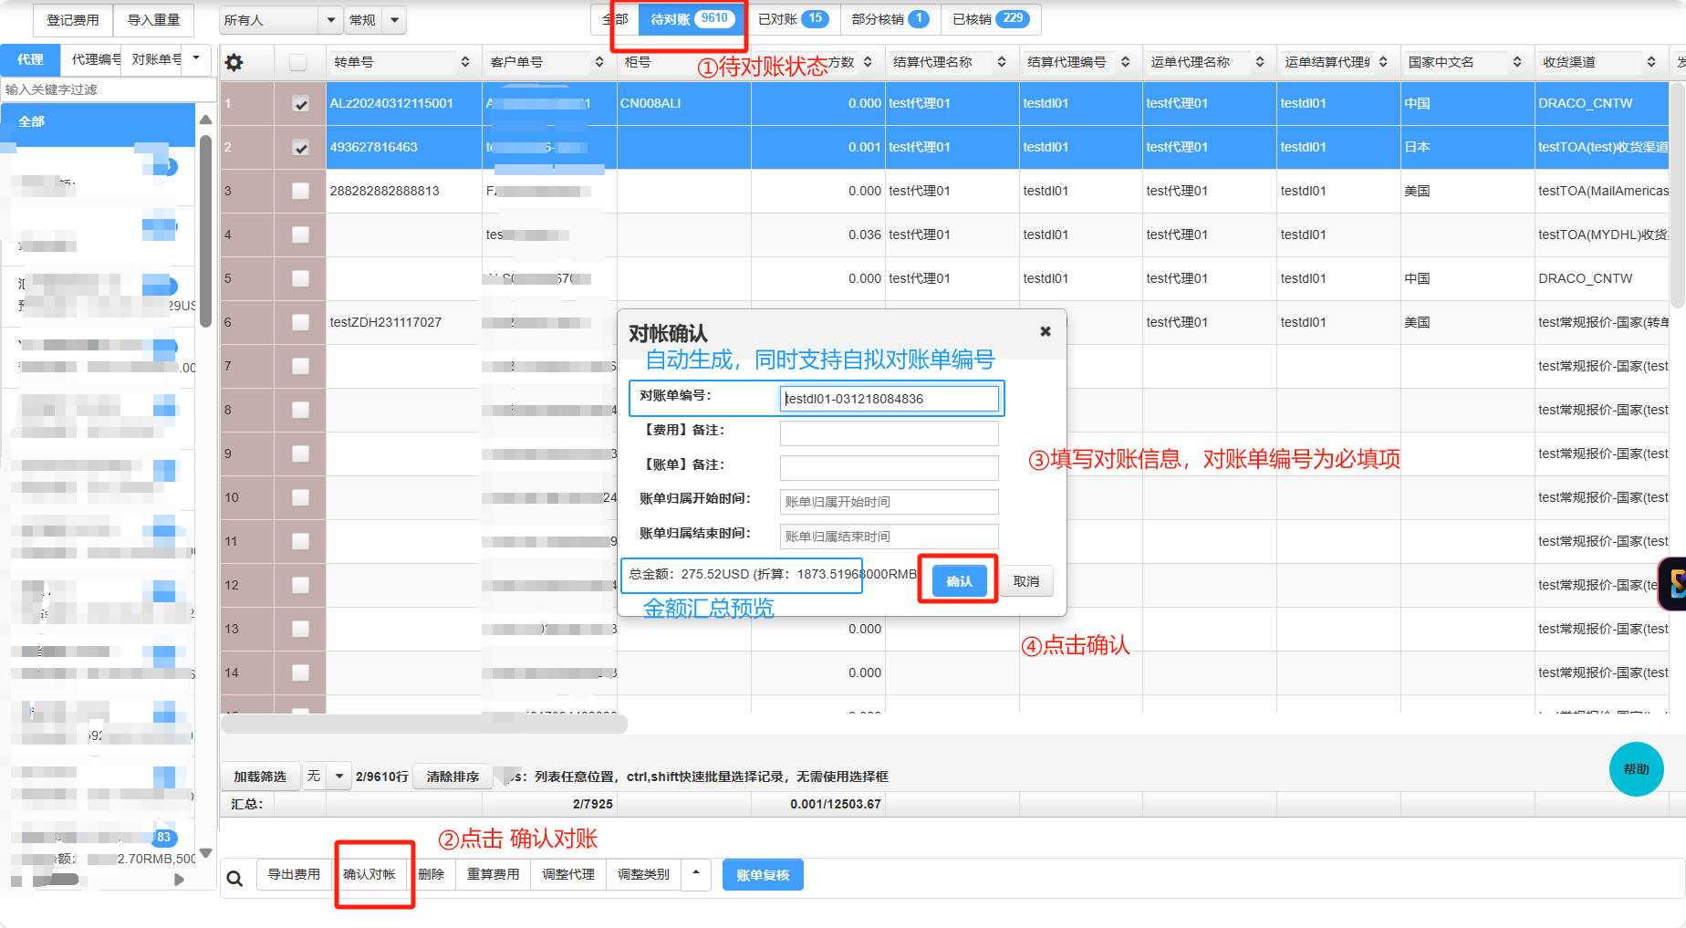Toggle the select-all checkbox in header
The height and width of the screenshot is (928, 1686).
(297, 62)
